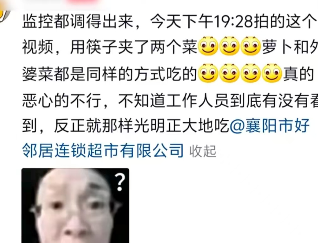335x243 pixels.
Task: Open the attached face meme thumbnail
Action: [x=75, y=205]
